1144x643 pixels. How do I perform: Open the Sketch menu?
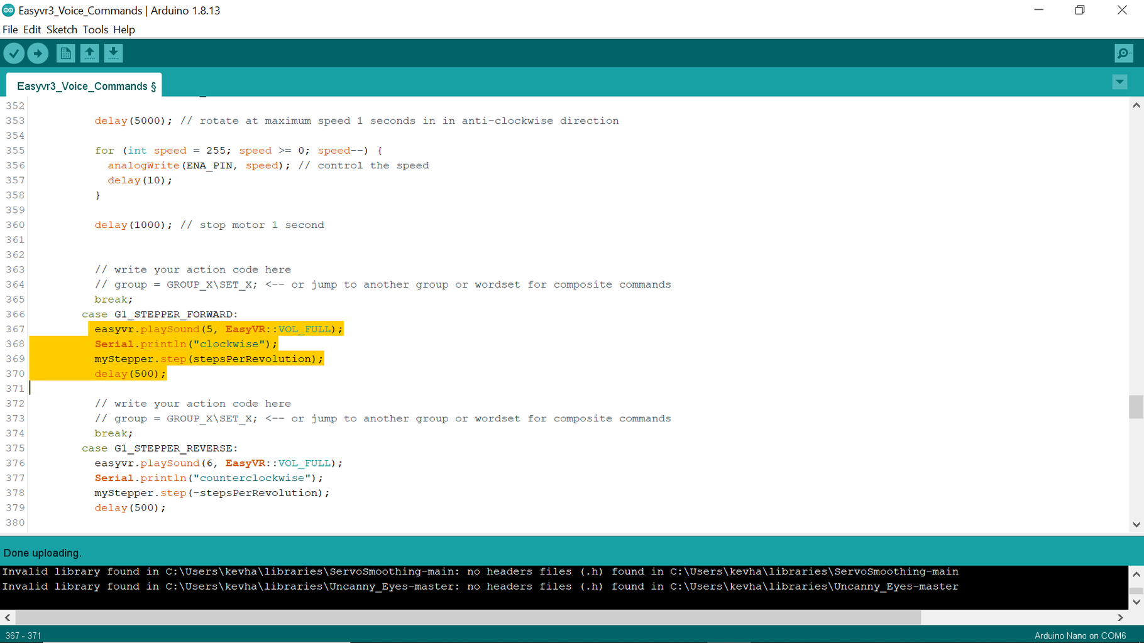coord(62,30)
